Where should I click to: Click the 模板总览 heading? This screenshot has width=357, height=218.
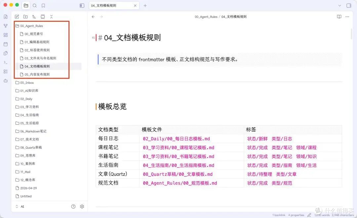(112, 106)
